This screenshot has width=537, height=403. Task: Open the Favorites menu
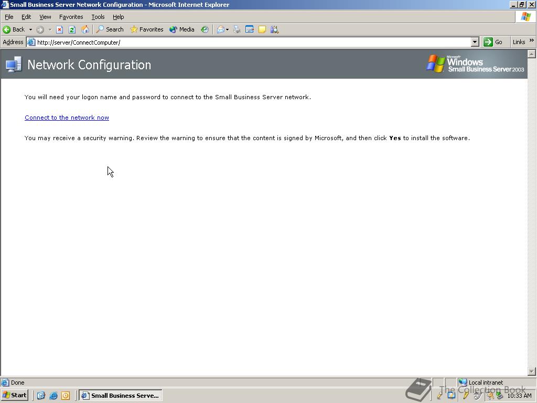point(71,17)
